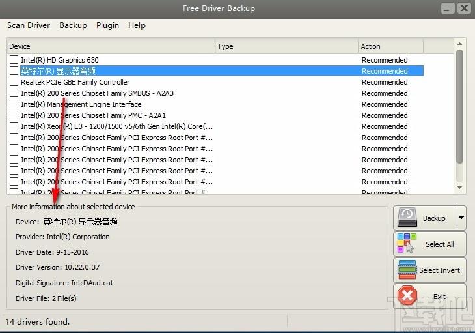Toggle checkbox for 200 Series Chipset SMBUS - A2A3

pyautogui.click(x=14, y=93)
